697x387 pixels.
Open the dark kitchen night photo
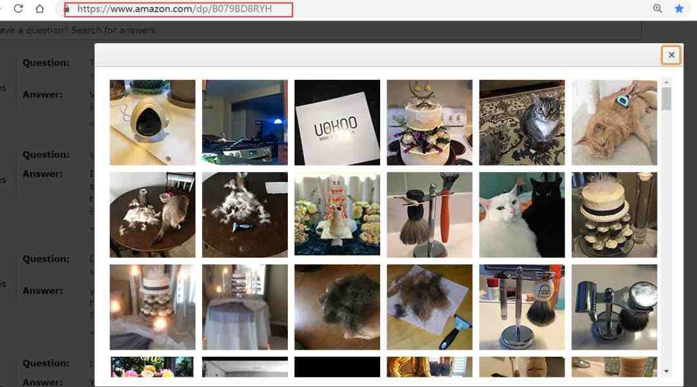[x=245, y=123]
